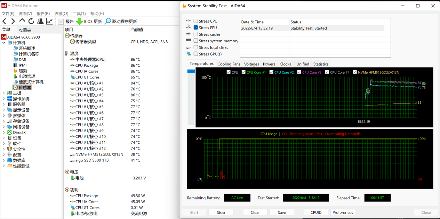The width and height of the screenshot is (440, 219).
Task: Click the 温度 thermometer section icon
Action: pyautogui.click(x=67, y=53)
